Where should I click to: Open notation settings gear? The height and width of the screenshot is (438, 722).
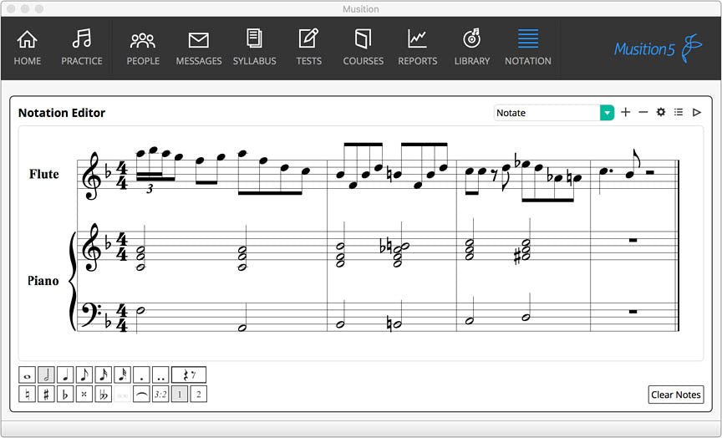(x=661, y=112)
